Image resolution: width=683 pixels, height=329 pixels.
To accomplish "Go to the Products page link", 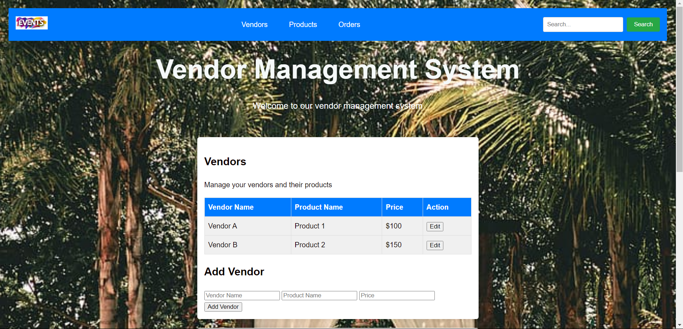I will pyautogui.click(x=303, y=25).
